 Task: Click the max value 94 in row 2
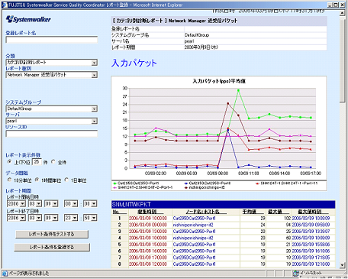click(x=288, y=225)
